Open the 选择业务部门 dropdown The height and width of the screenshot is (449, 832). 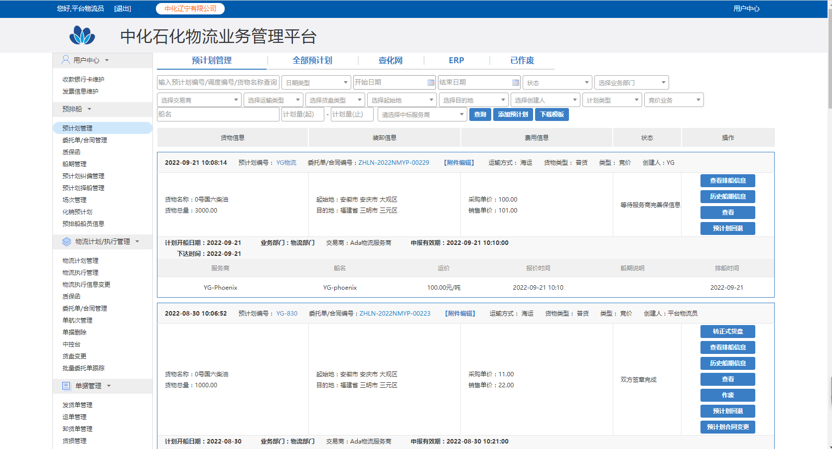631,83
